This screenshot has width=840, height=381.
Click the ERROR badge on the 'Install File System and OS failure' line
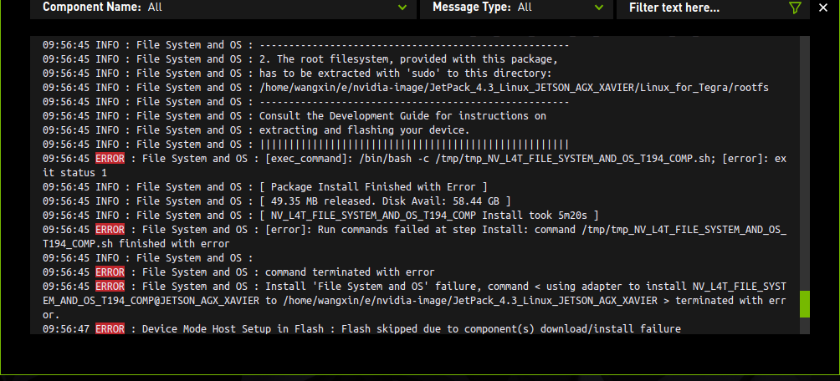tap(110, 286)
